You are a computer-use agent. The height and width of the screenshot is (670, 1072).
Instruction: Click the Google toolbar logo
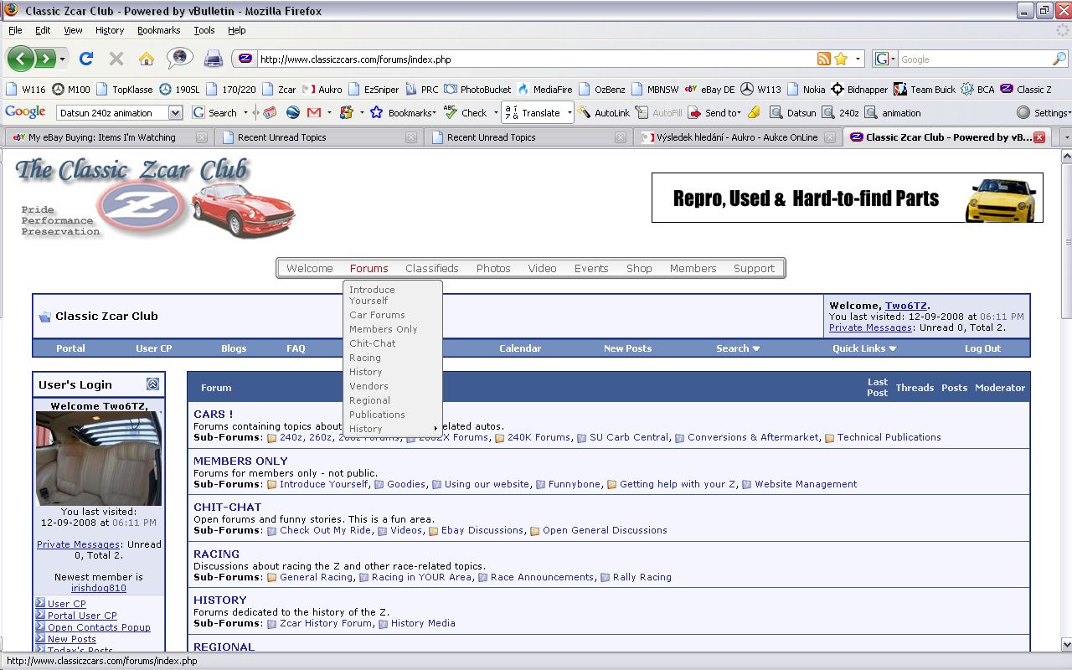click(25, 112)
